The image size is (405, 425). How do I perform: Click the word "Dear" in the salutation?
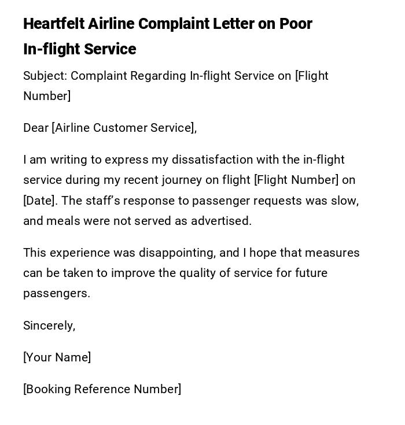[36, 128]
